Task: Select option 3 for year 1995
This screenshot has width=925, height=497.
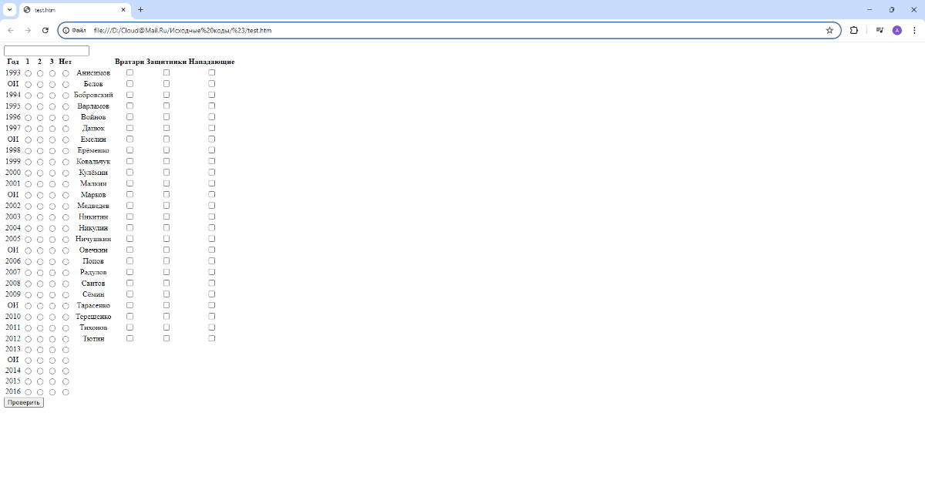Action: point(52,106)
